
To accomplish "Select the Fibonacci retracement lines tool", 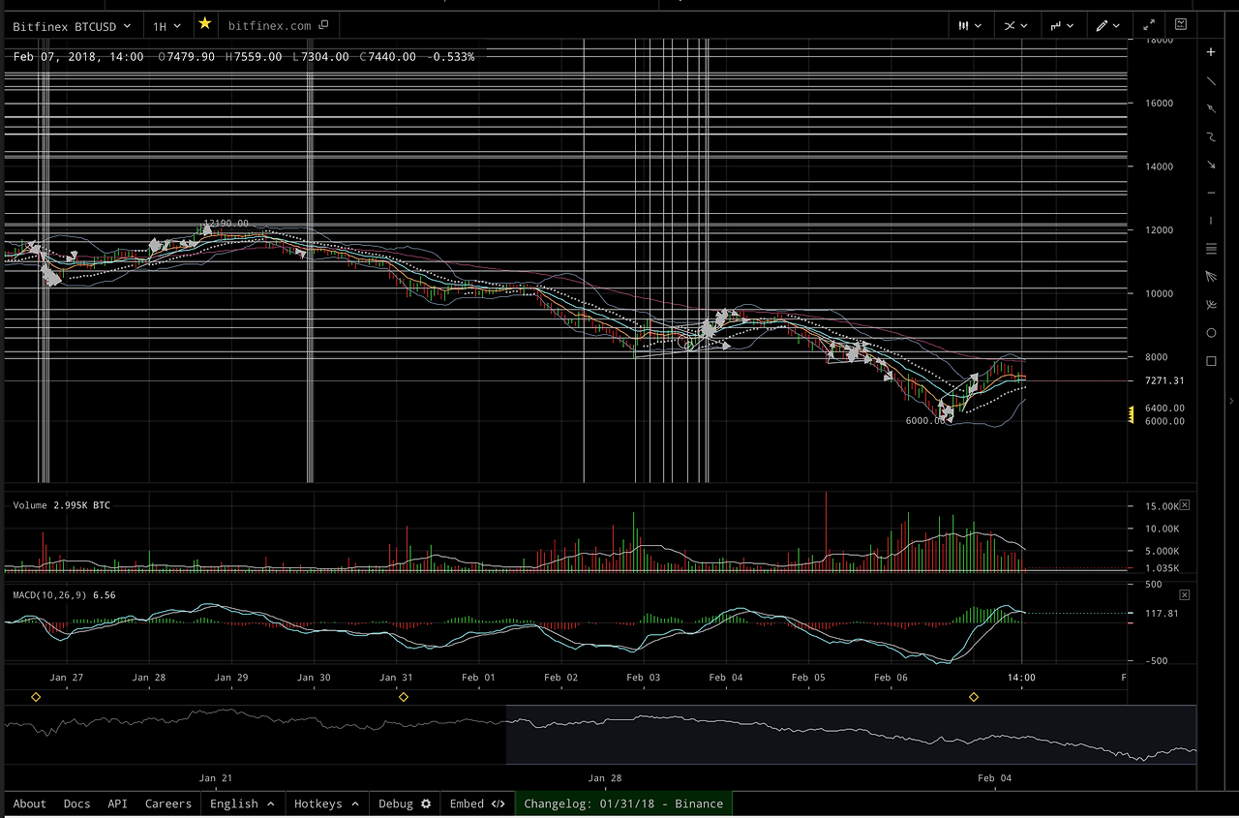I will 1211,249.
